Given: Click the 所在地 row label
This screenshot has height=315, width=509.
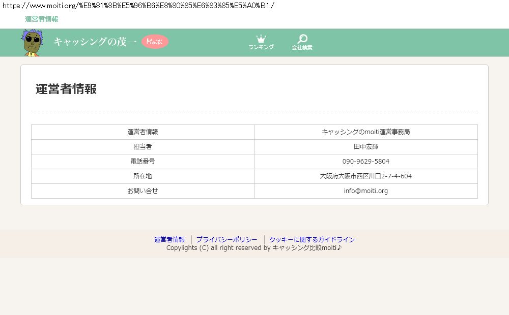Looking at the screenshot, I should pos(143,176).
